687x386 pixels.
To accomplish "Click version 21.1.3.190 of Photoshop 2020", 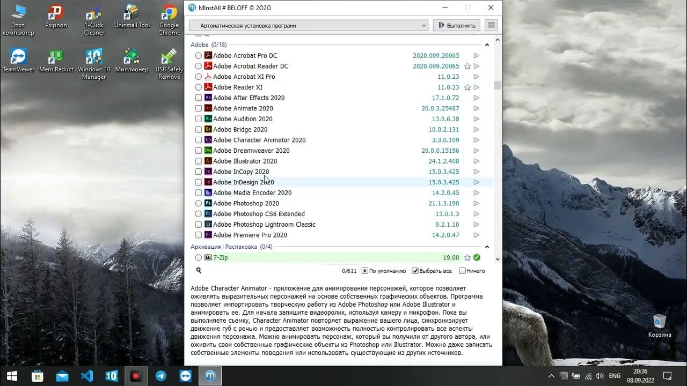I will click(444, 204).
